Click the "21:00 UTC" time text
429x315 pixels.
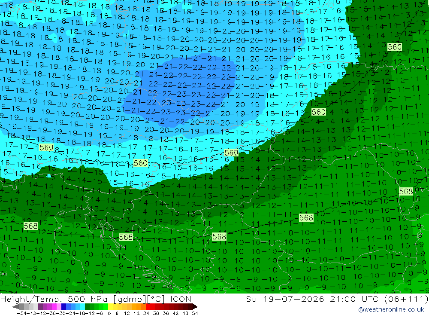(x=354, y=299)
